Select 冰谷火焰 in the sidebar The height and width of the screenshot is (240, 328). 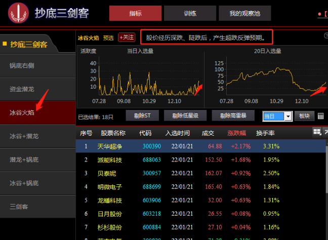(37, 112)
